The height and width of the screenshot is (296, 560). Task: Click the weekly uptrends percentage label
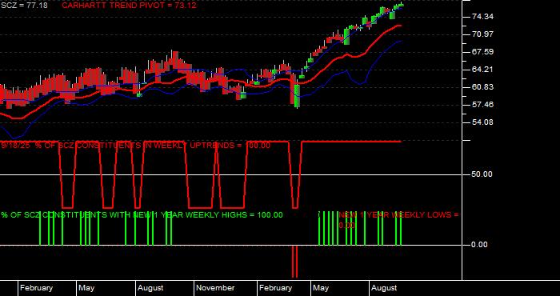[136, 146]
